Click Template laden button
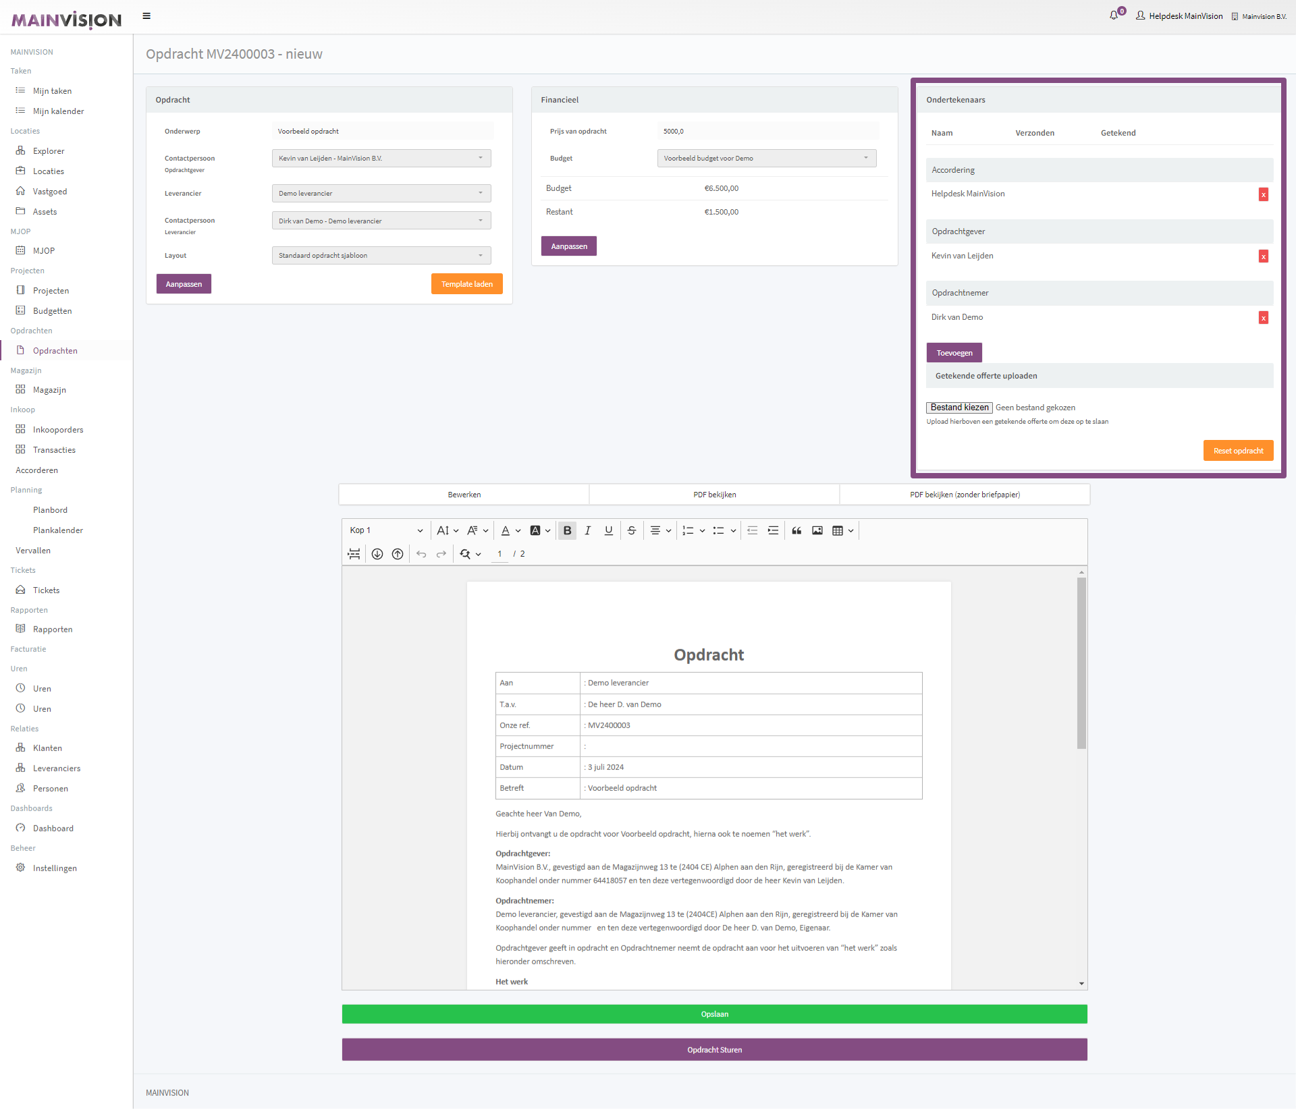1296x1110 pixels. tap(466, 284)
